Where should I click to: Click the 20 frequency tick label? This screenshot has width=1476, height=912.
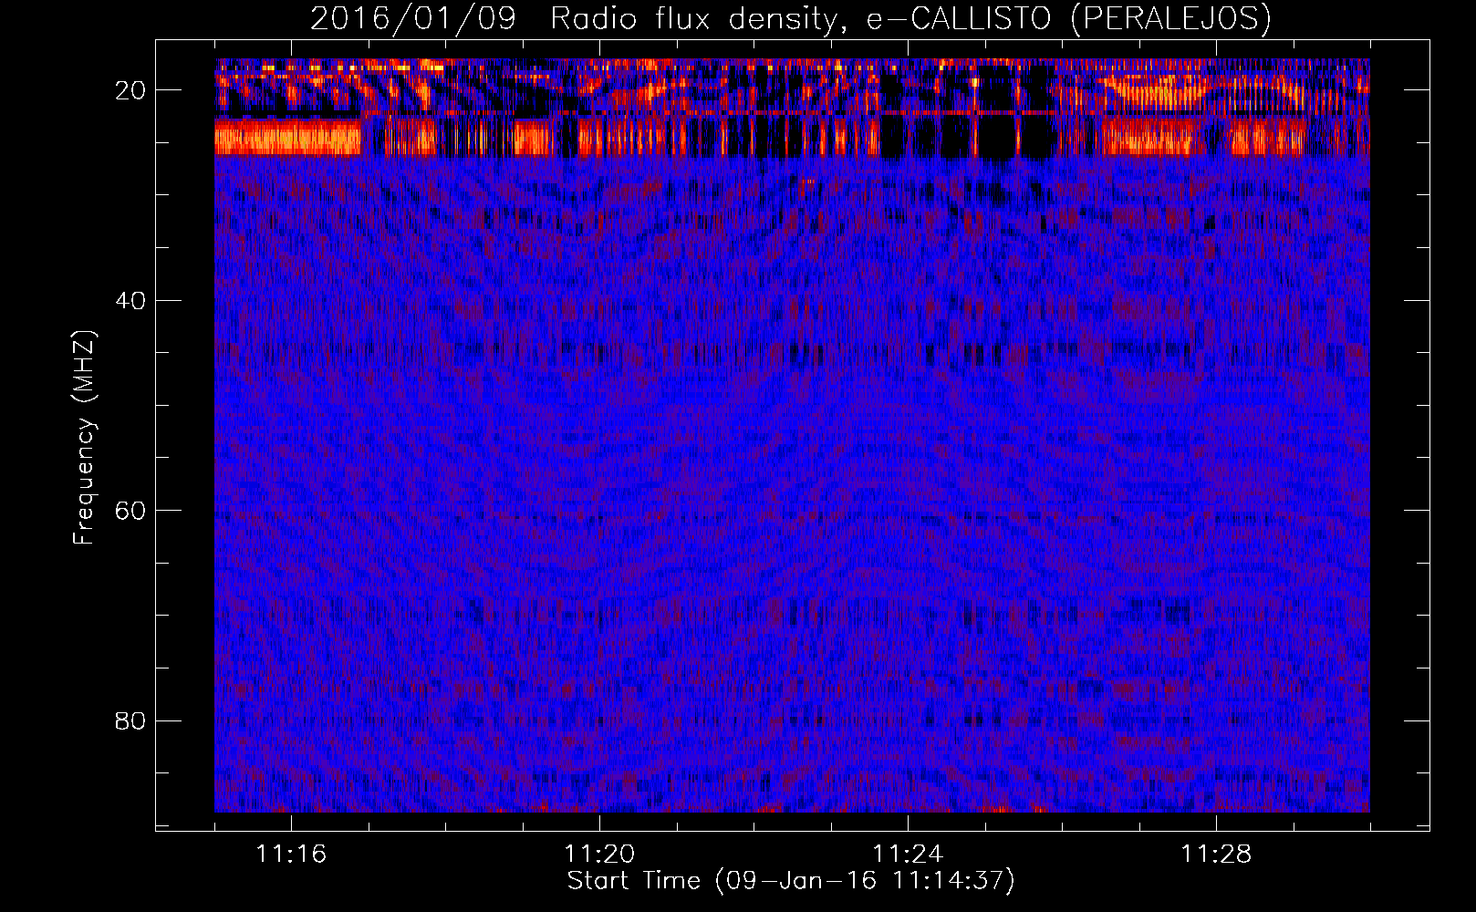(x=130, y=90)
